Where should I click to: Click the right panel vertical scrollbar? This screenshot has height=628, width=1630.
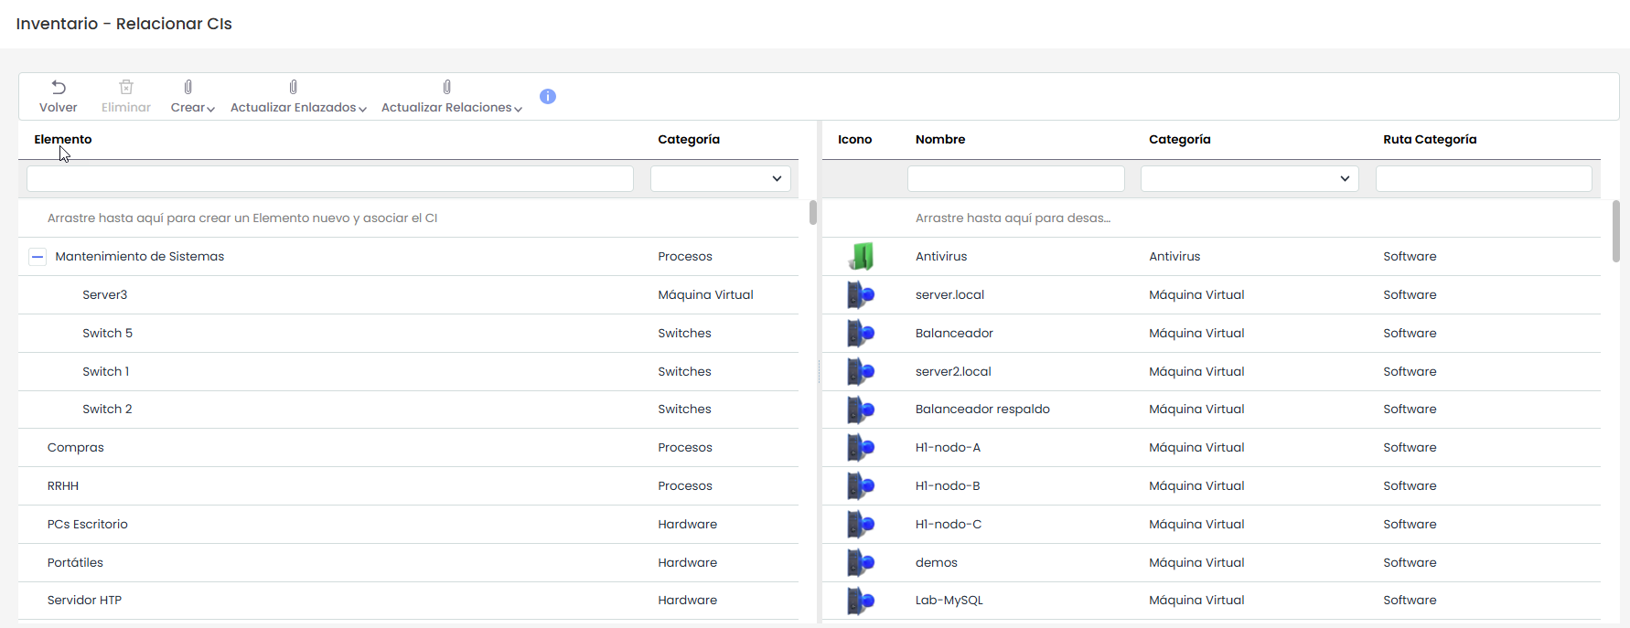pyautogui.click(x=1615, y=231)
